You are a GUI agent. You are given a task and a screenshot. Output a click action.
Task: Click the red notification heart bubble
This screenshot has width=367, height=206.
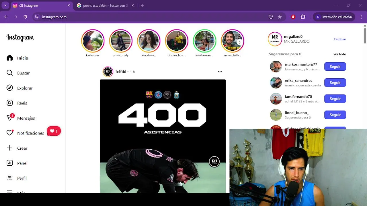coord(54,131)
